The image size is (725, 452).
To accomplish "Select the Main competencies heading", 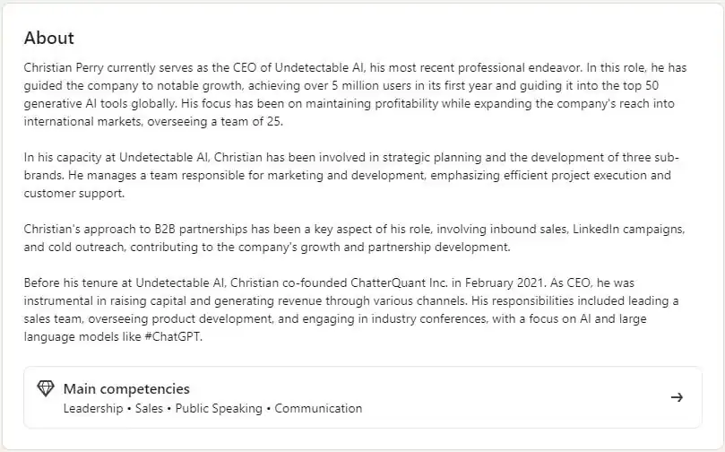I will [x=126, y=388].
